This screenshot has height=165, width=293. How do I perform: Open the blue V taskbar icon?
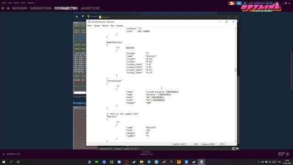tap(104, 162)
